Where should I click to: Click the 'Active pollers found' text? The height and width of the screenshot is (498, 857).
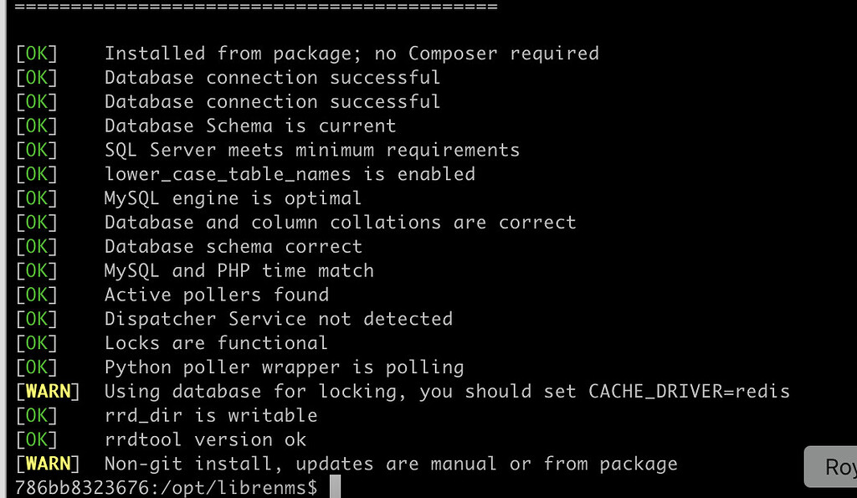(216, 295)
